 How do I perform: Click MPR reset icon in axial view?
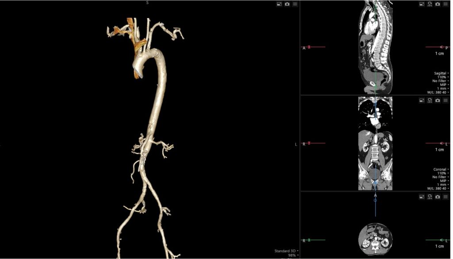[x=430, y=196]
